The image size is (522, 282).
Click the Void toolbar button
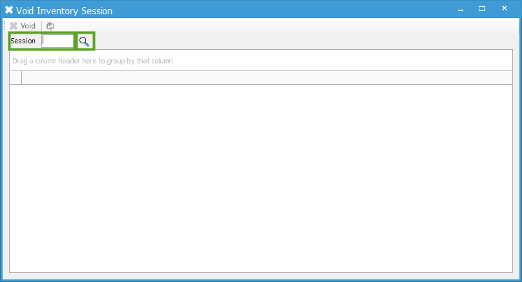(23, 26)
